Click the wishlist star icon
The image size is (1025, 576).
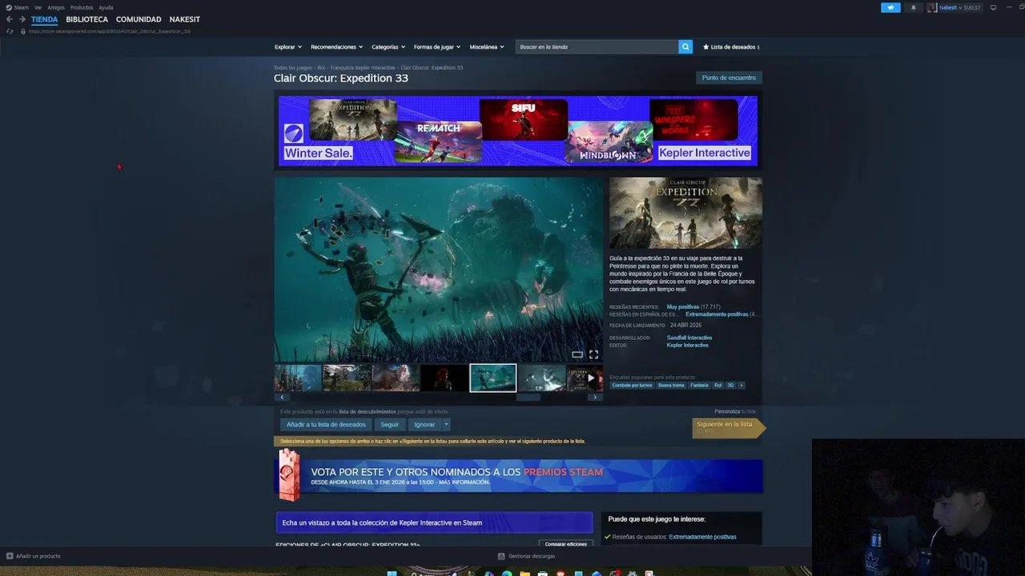[706, 47]
